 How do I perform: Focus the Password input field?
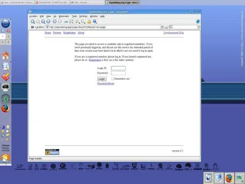[x=118, y=73]
